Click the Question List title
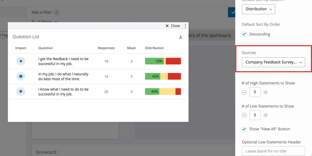Viewport: 312px width, 156px height. tap(26, 37)
